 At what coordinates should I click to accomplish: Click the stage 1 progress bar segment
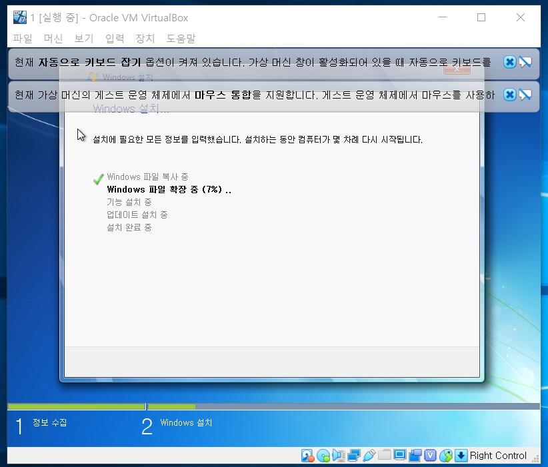76,406
